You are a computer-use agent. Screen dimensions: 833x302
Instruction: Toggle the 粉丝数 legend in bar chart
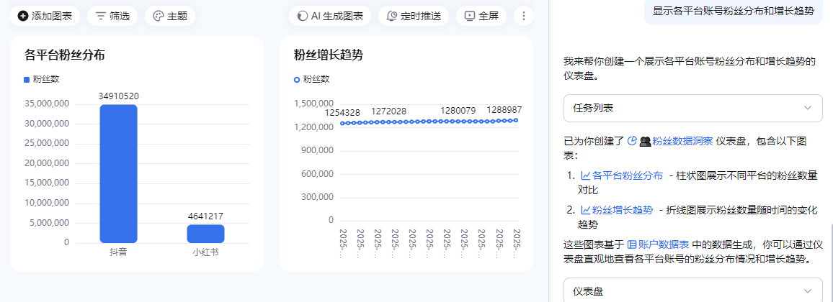[42, 80]
